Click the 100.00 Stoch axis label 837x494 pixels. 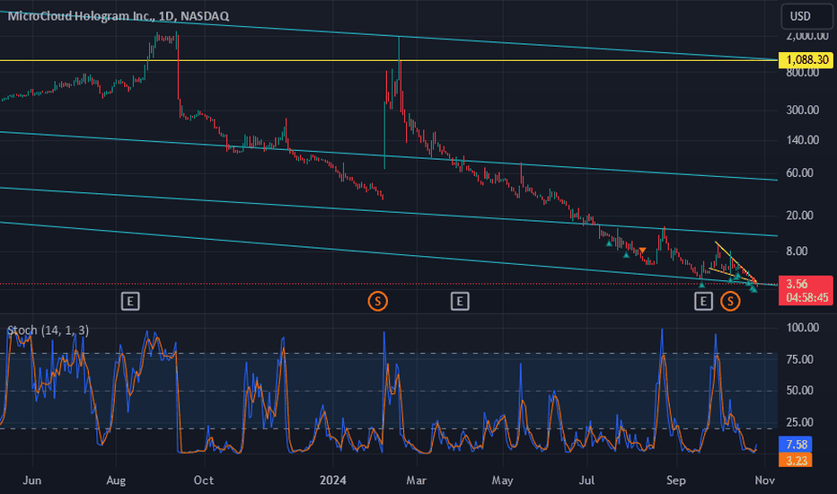(x=802, y=327)
